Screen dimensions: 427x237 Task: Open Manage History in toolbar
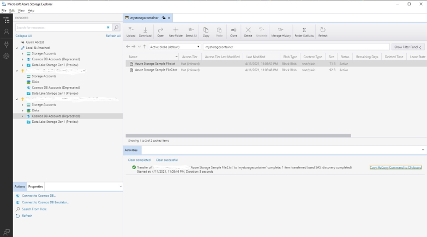tap(281, 32)
